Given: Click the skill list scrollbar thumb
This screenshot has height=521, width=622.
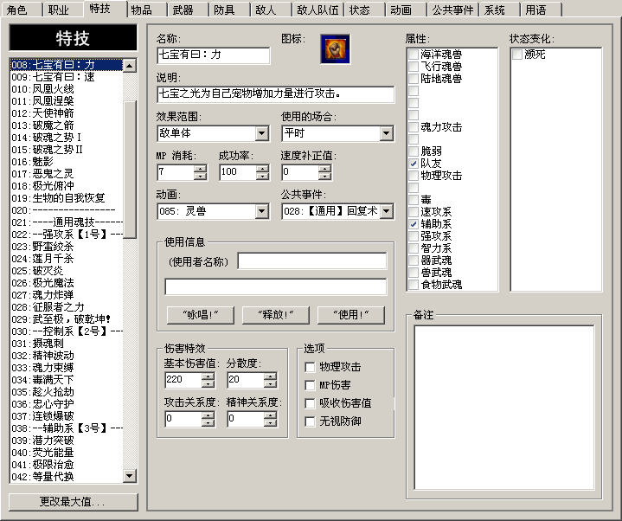Looking at the screenshot, I should [x=130, y=170].
